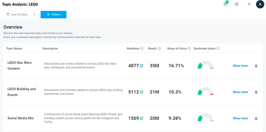Click the LEGO Building and Events description text
The width and height of the screenshot is (266, 132).
[83, 92]
